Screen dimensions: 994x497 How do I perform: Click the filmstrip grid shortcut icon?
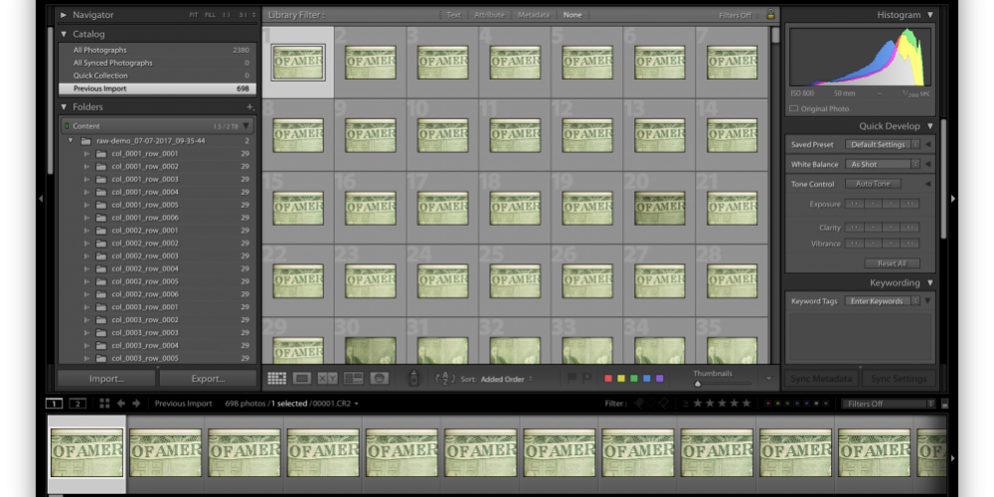tap(104, 404)
